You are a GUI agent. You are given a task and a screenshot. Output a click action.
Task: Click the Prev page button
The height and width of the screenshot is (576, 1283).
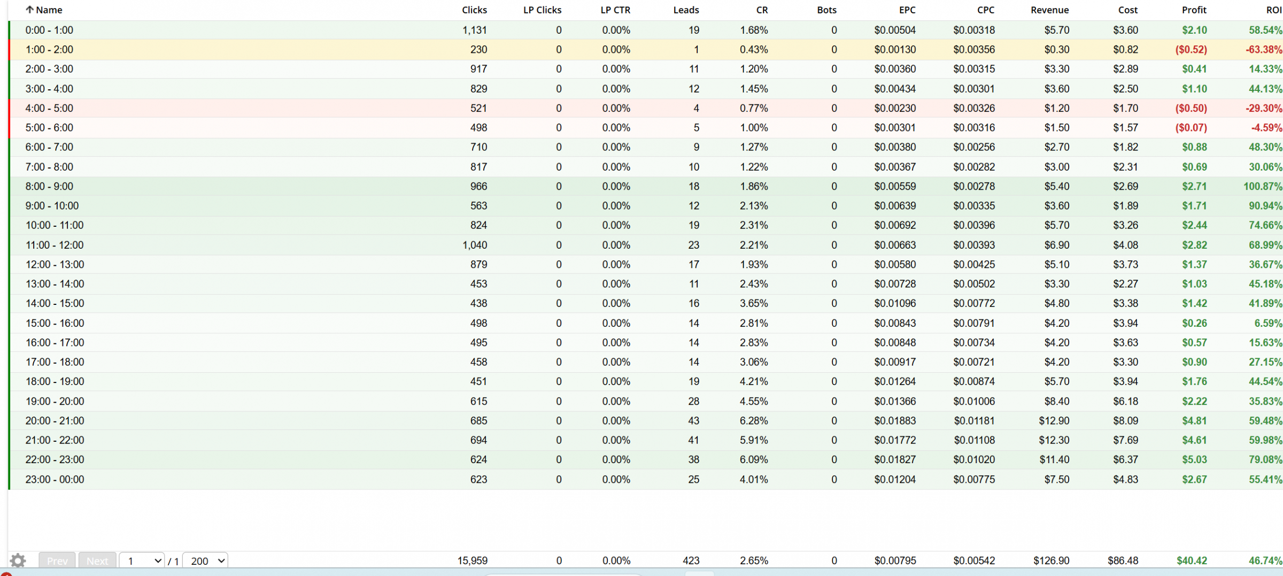coord(57,560)
